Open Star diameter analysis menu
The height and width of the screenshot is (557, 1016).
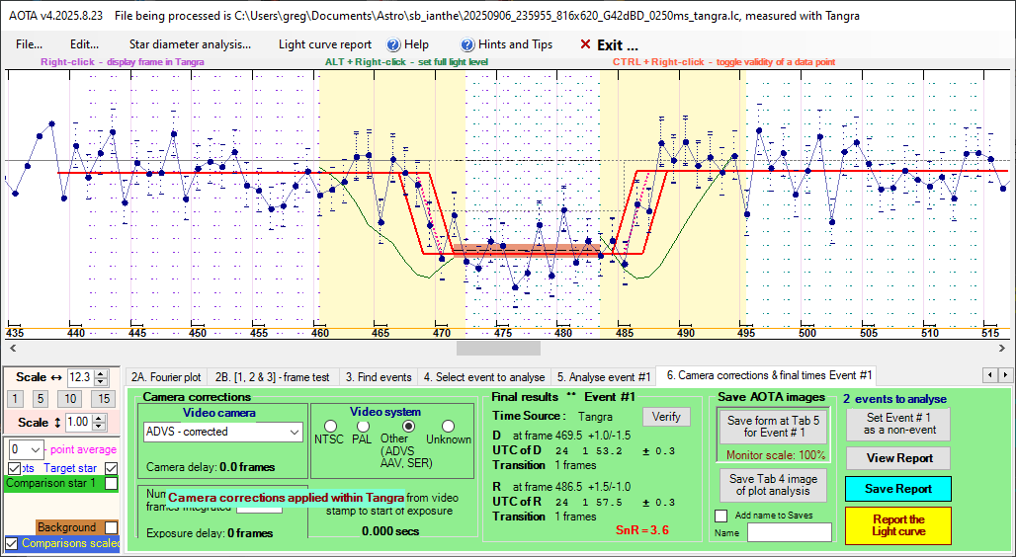tap(190, 44)
